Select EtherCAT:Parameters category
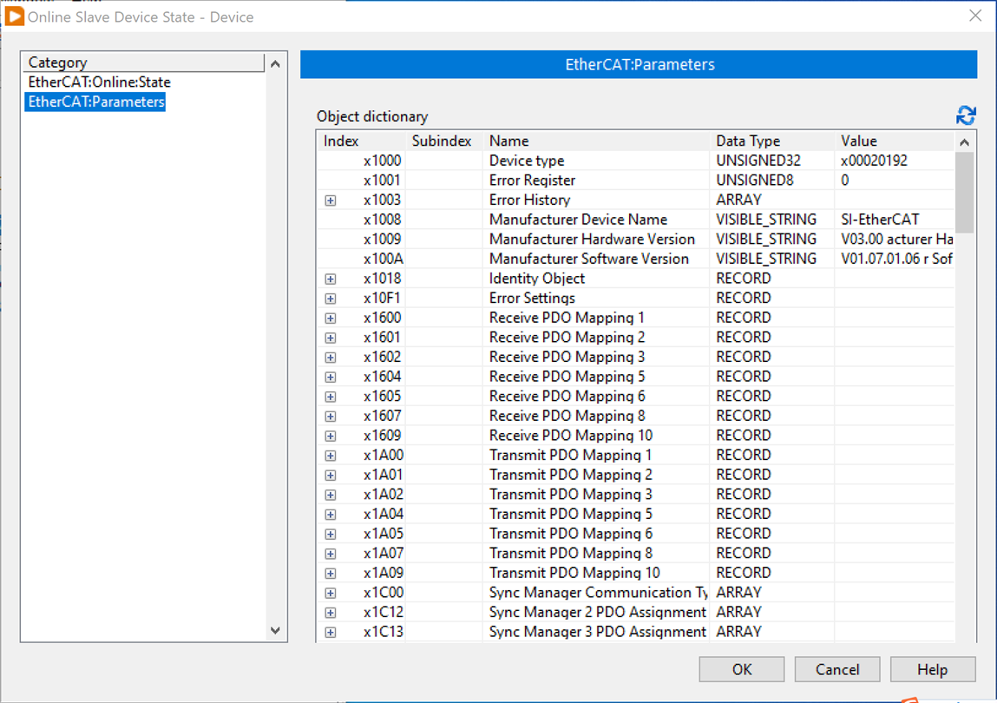 tap(96, 102)
